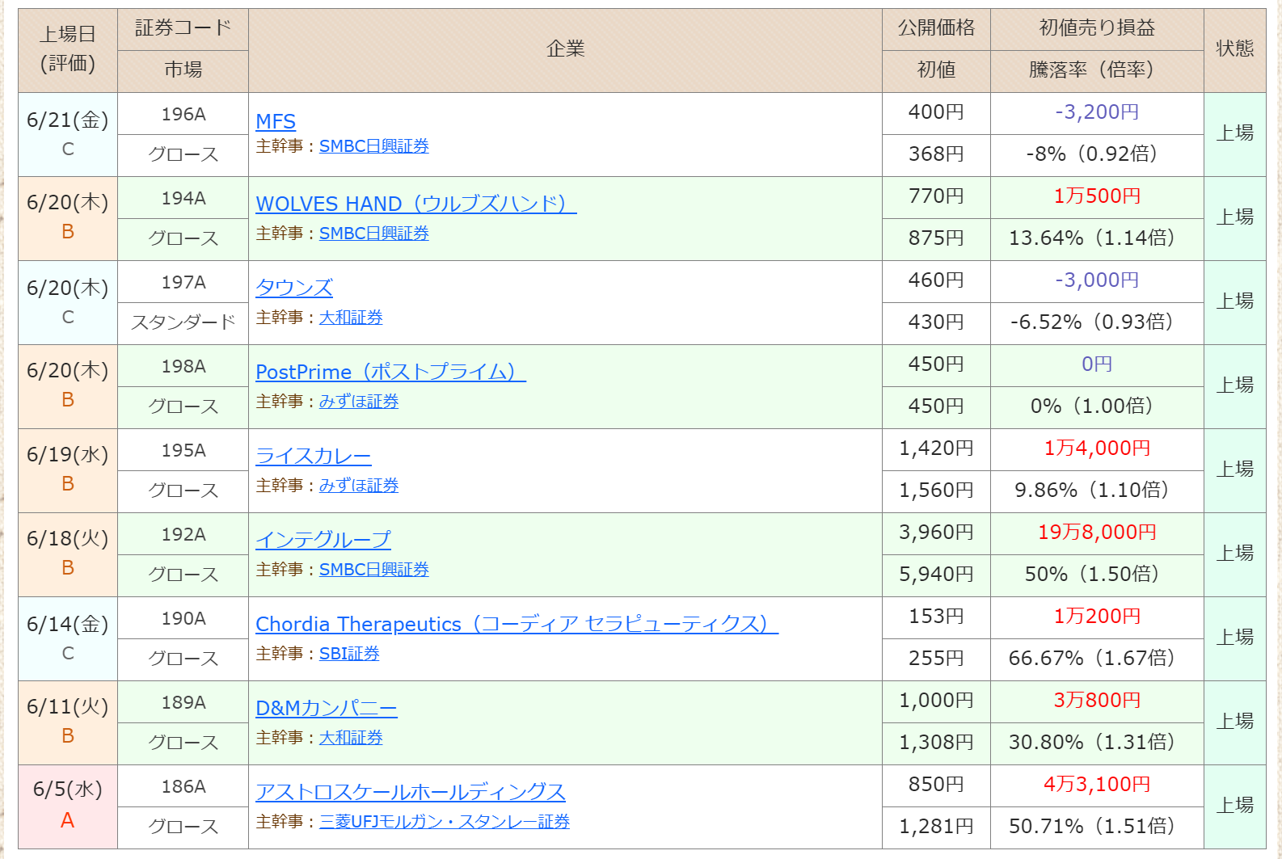Click 大和証券 link under D&Mカンパニー
Viewport: 1282px width, 859px height.
coord(351,738)
